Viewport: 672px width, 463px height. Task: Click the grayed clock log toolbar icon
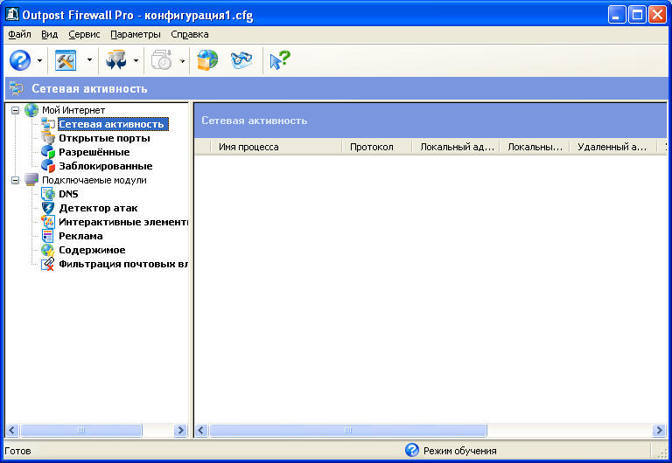point(162,60)
